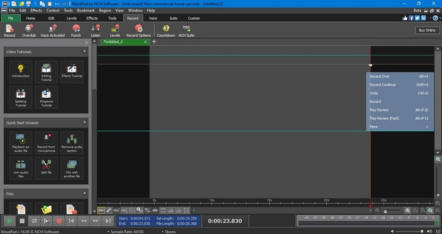Viewport: 442px width, 234px height.
Task: Open recording Levels from the ribbon
Action: [115, 31]
